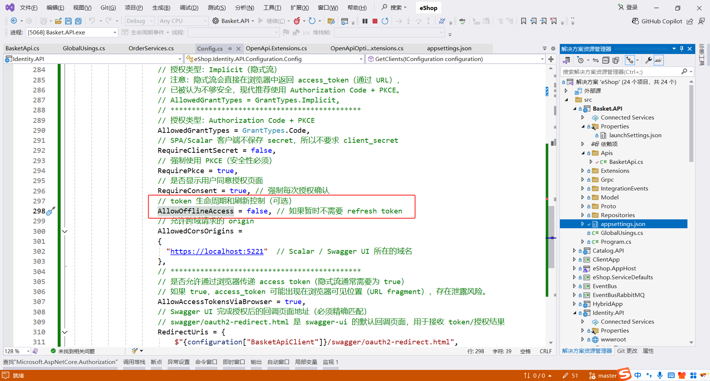Click Sync with Active Document arrows icon
The height and width of the screenshot is (381, 710).
(596, 60)
